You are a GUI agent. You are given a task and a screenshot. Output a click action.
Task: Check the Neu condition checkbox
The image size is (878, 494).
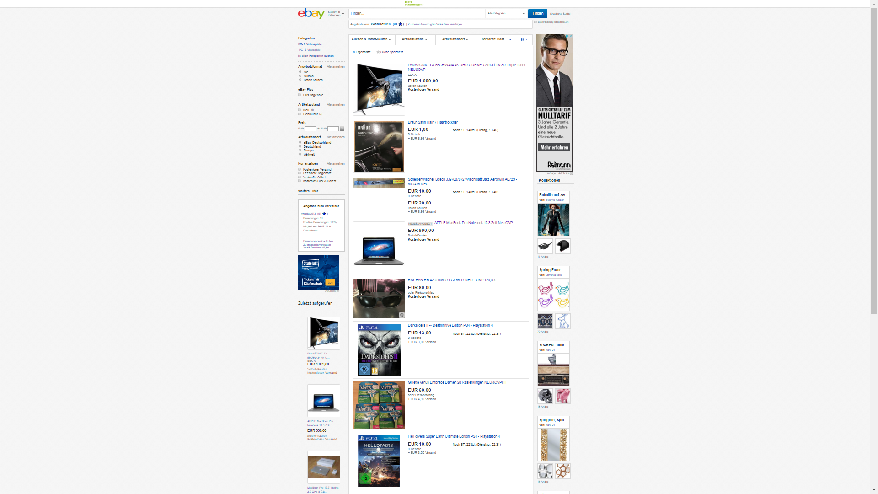click(x=300, y=110)
